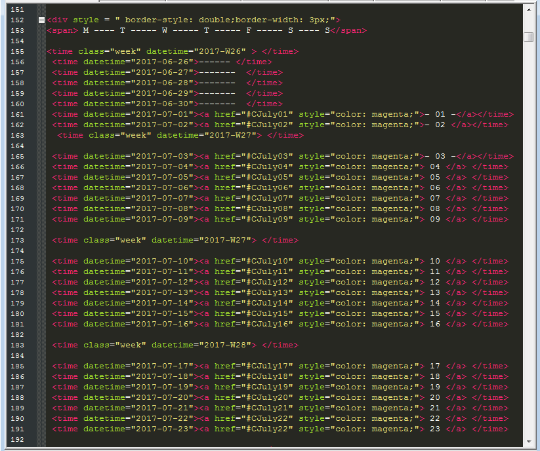Click link text 17 on line 185
The height and width of the screenshot is (451, 540).
[435, 366]
